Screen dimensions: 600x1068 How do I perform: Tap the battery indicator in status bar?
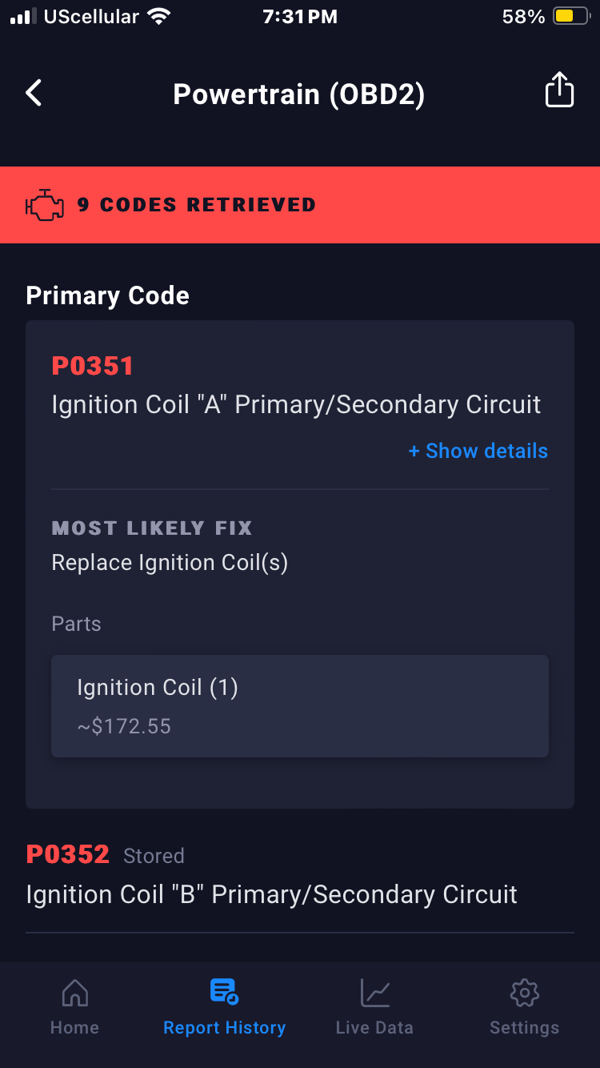pos(570,16)
